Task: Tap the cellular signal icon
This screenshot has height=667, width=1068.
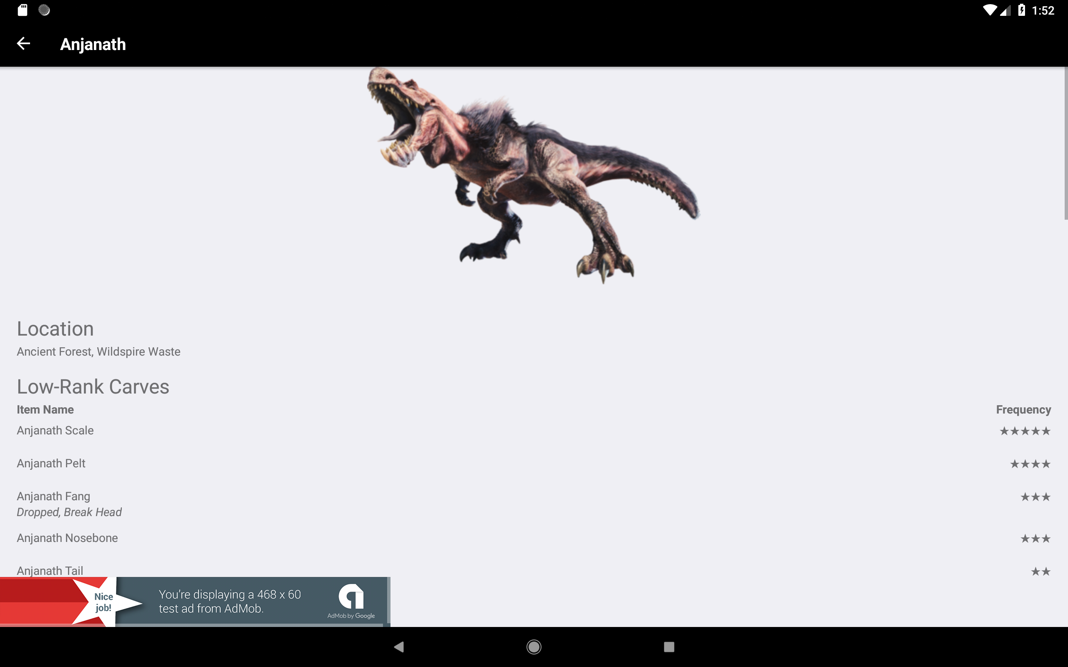Action: [1005, 10]
